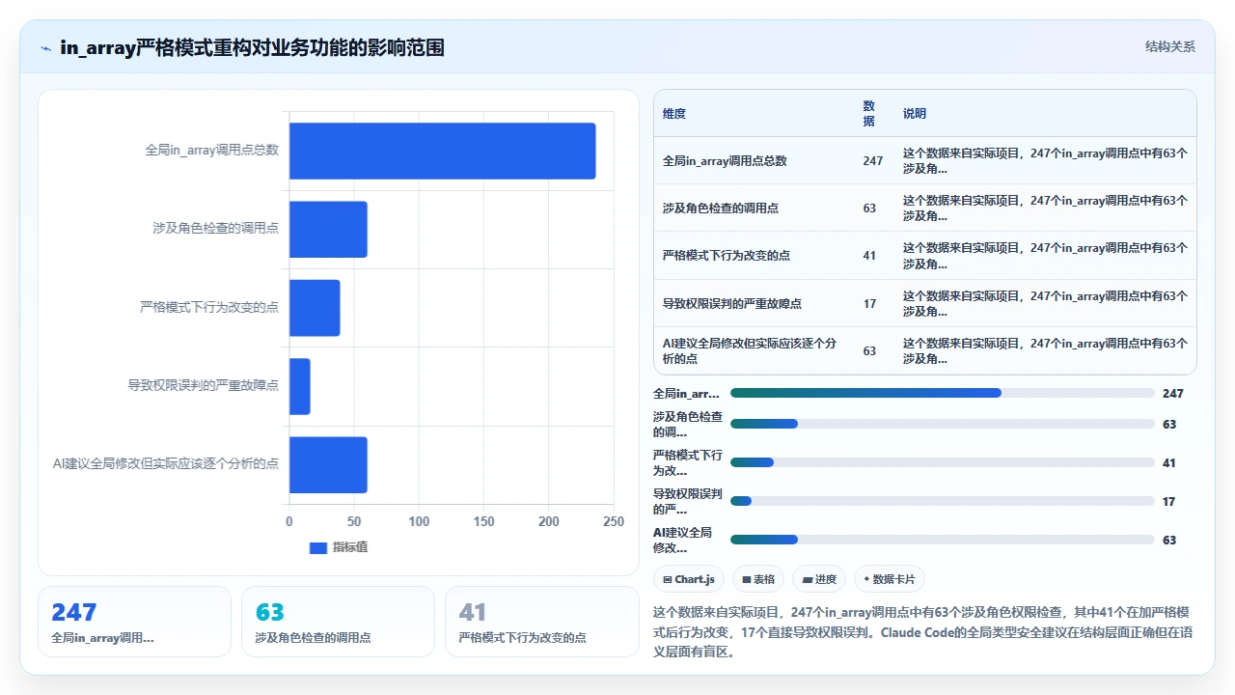
Task: Click the 表格 tag
Action: [759, 579]
